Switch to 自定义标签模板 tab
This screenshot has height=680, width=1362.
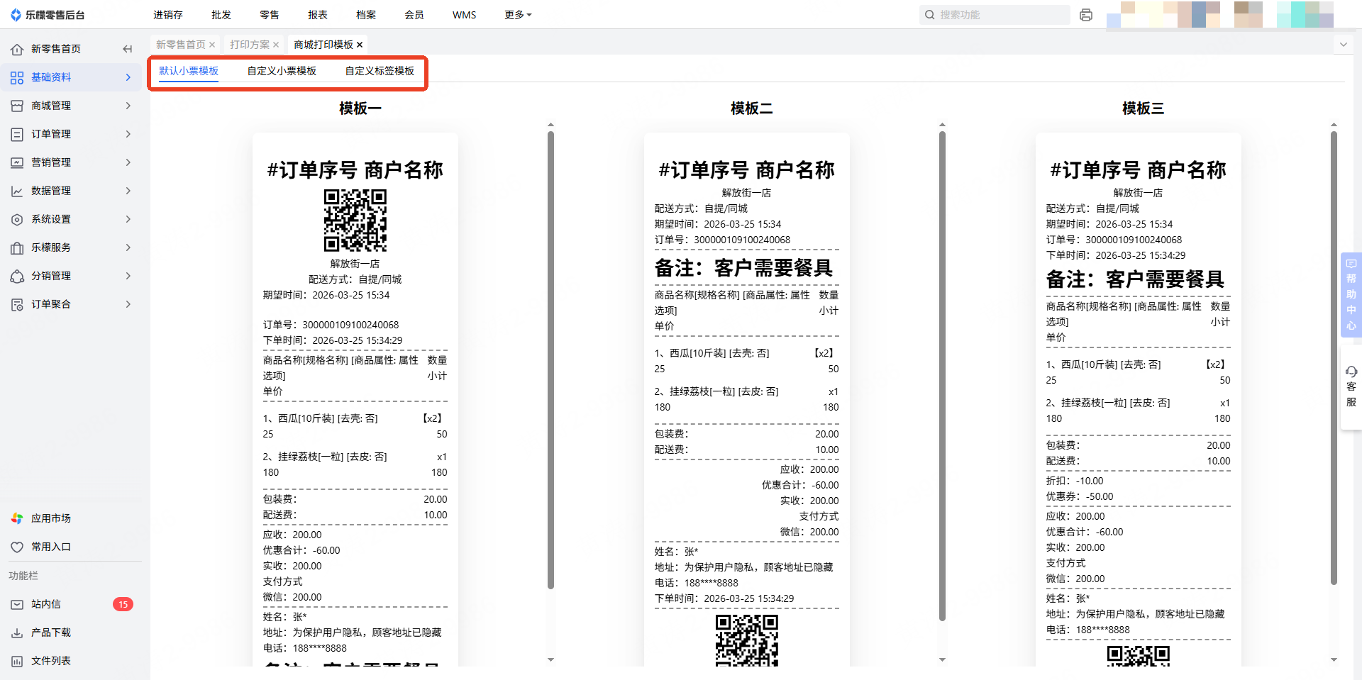pyautogui.click(x=380, y=71)
